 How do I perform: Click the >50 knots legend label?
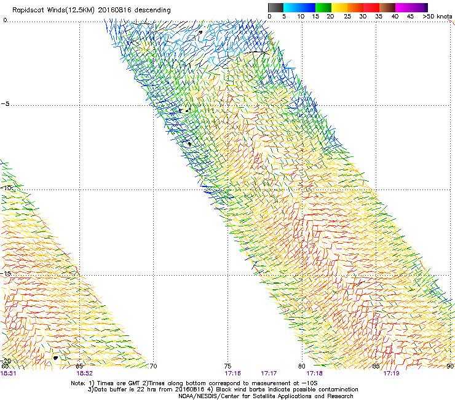(x=437, y=17)
